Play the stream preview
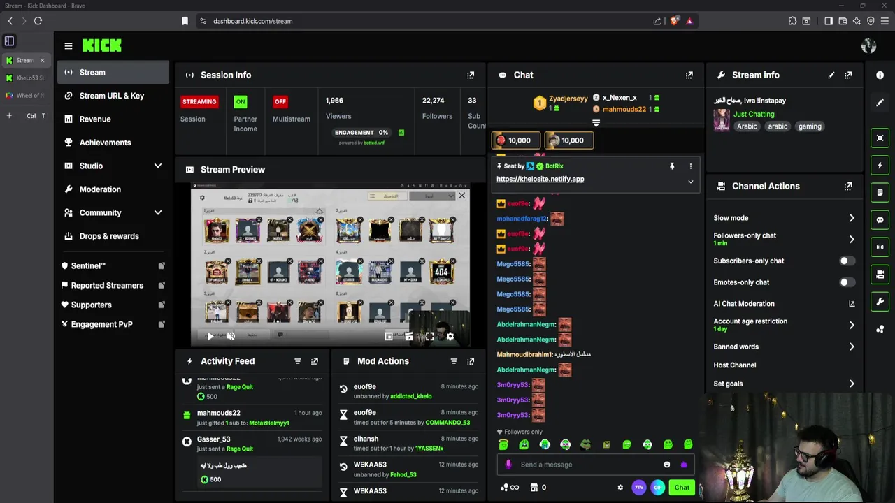Viewport: 895px width, 503px height. coord(210,336)
